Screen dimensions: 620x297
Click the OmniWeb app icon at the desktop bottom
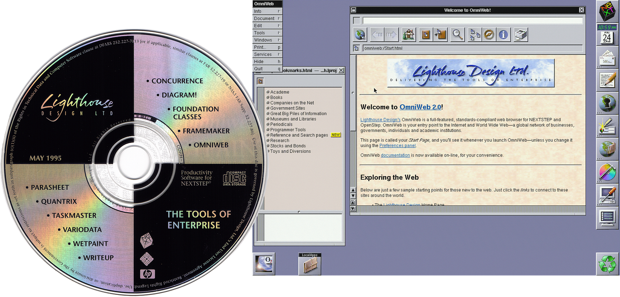pos(264,264)
